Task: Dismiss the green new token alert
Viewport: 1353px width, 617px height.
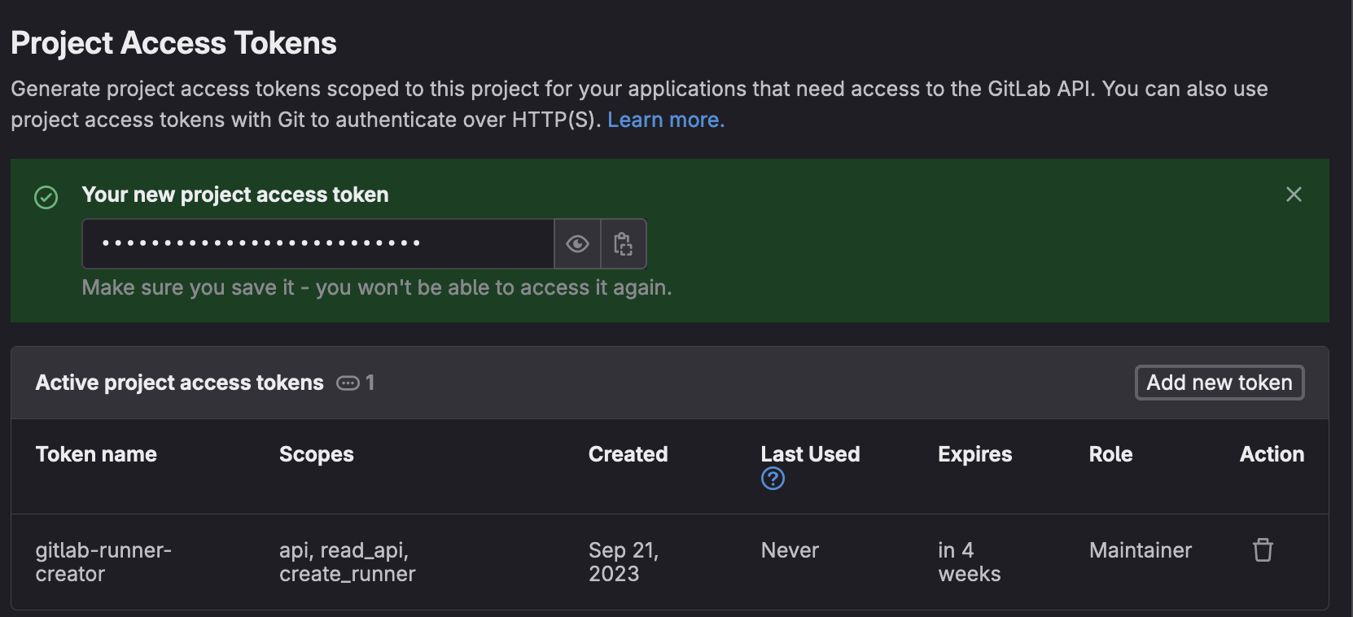Action: [1294, 195]
